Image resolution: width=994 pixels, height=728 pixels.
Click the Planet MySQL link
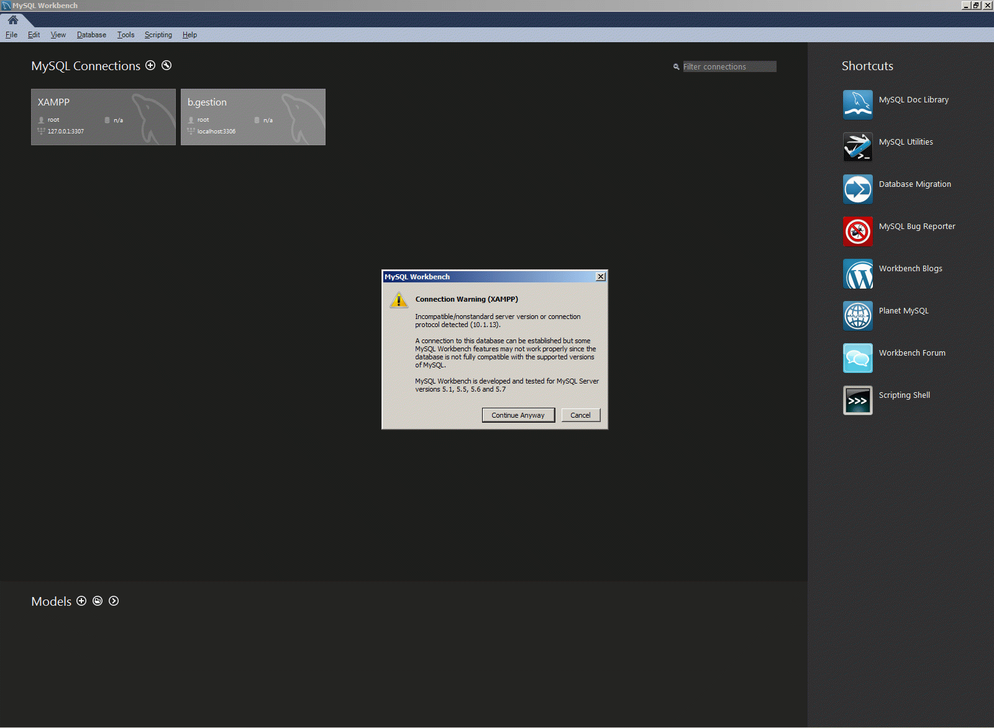904,311
